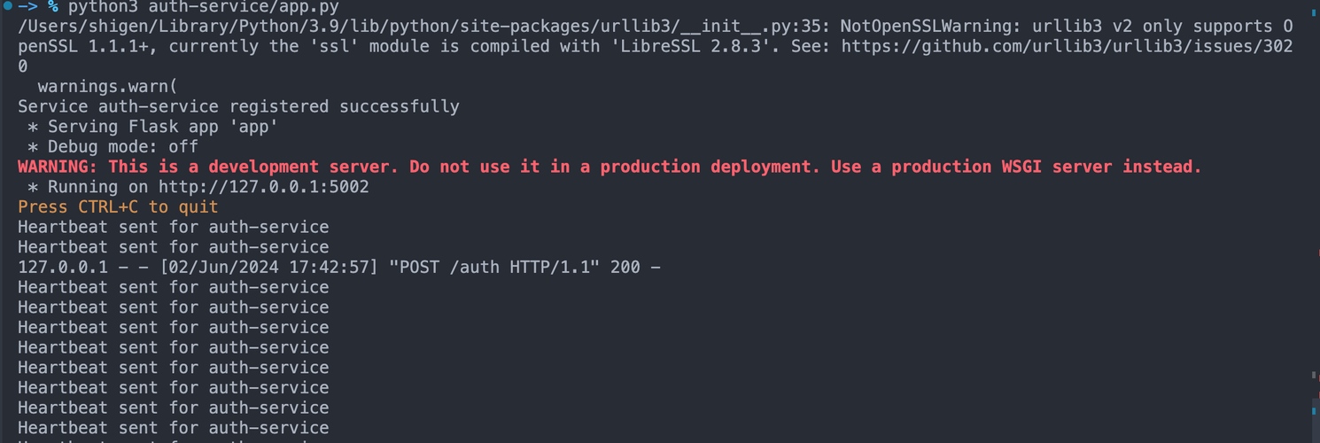Open the http://127.0.0.1:5002 server link

click(x=263, y=187)
